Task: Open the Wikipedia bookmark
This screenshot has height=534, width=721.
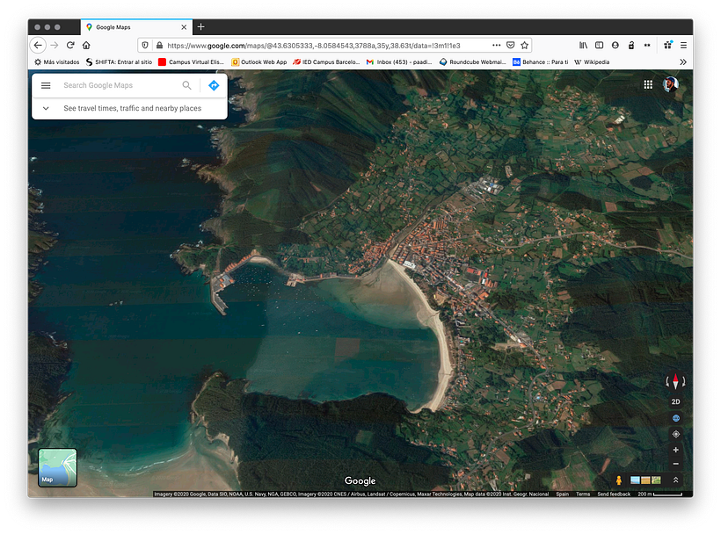Action: click(x=596, y=62)
